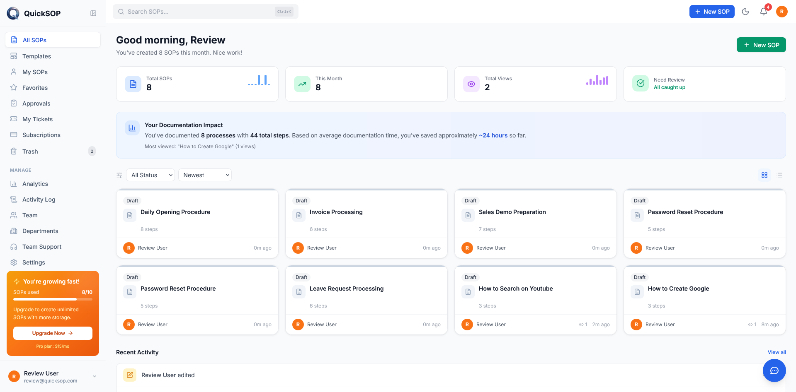Click document icon on Sales Demo Preparation
The image size is (796, 392).
[468, 215]
